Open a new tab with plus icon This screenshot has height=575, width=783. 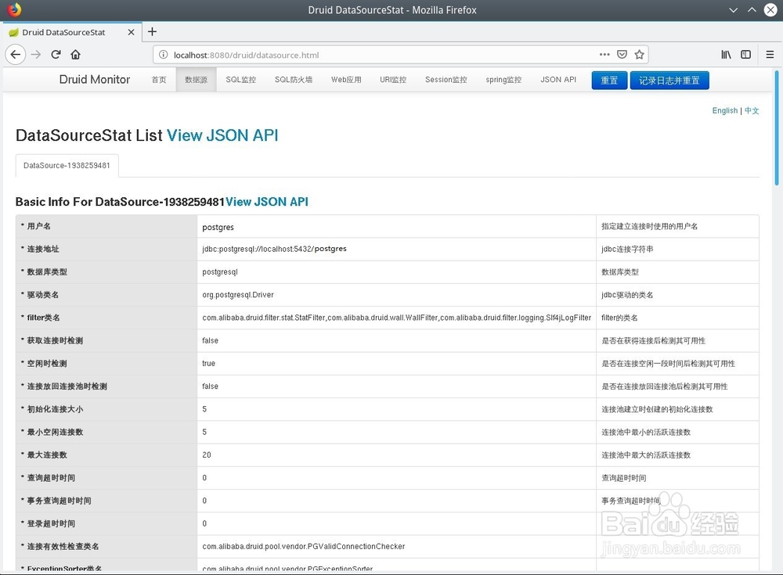point(153,31)
